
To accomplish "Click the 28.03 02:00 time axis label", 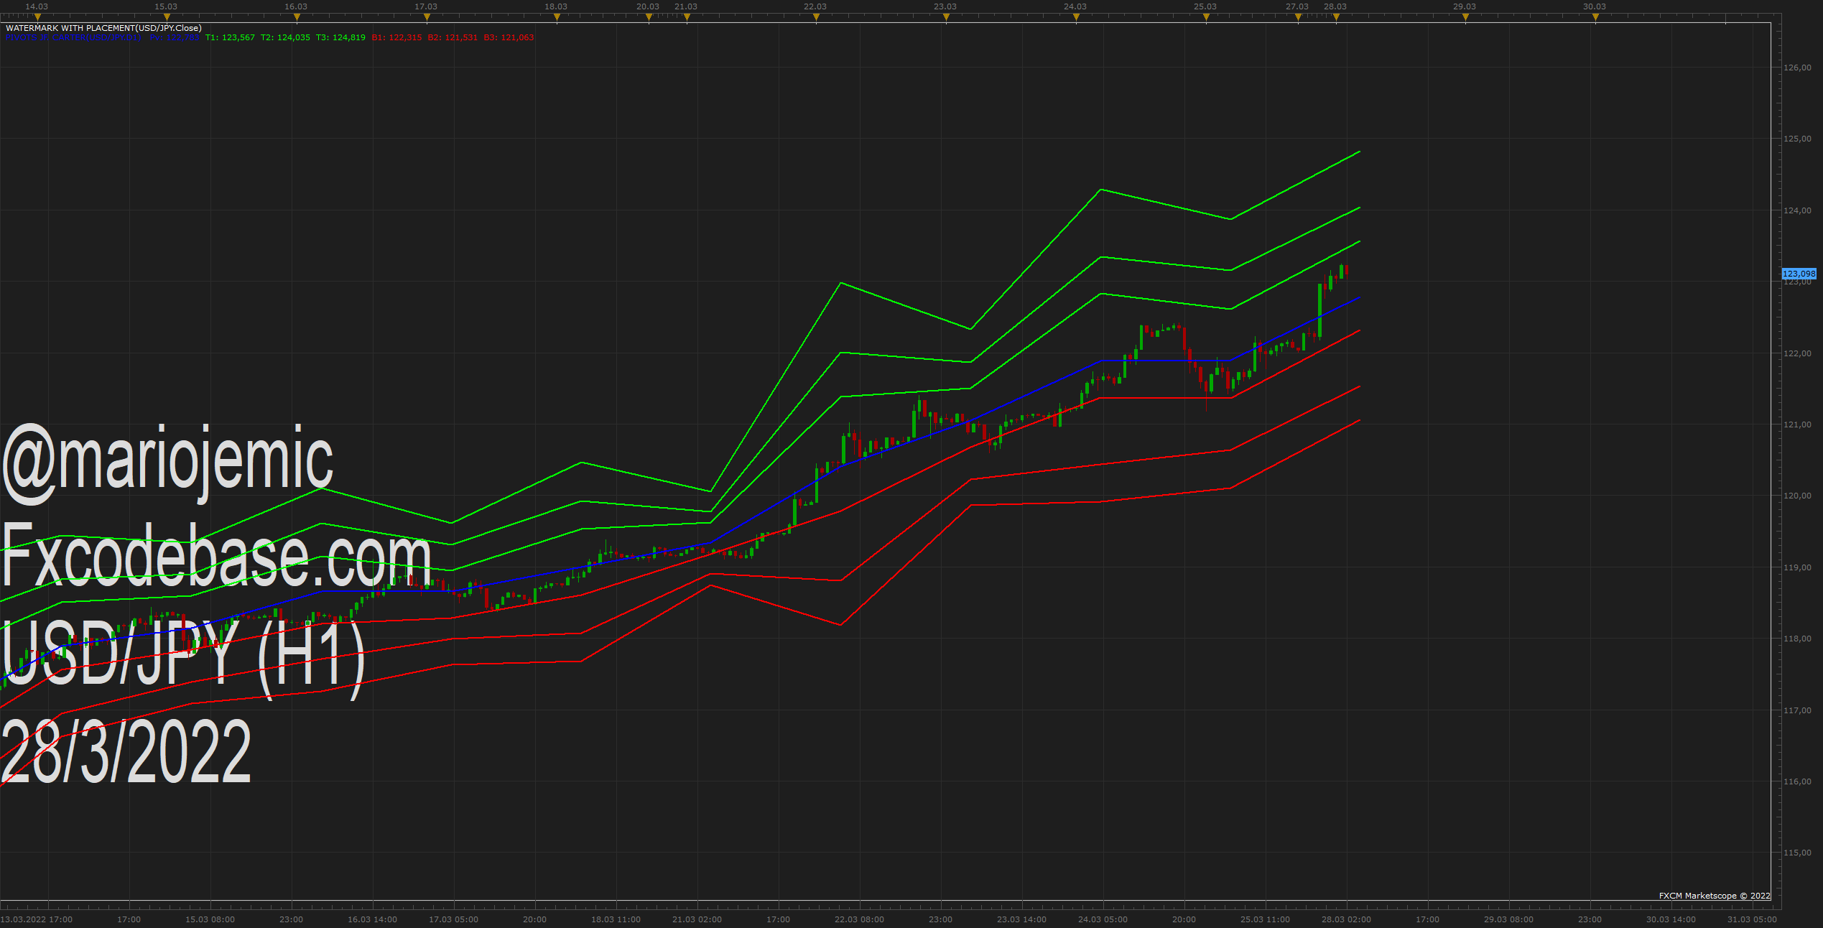I will (x=1347, y=919).
